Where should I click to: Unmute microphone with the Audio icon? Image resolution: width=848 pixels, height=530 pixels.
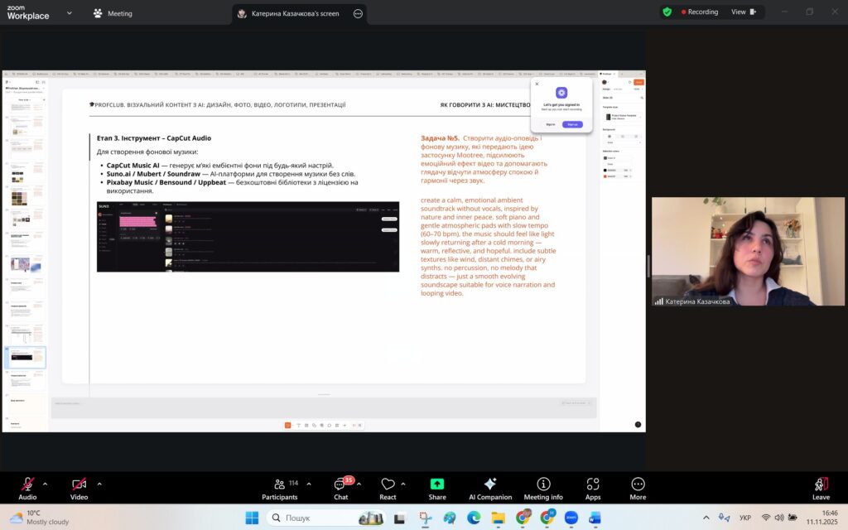[x=27, y=484]
